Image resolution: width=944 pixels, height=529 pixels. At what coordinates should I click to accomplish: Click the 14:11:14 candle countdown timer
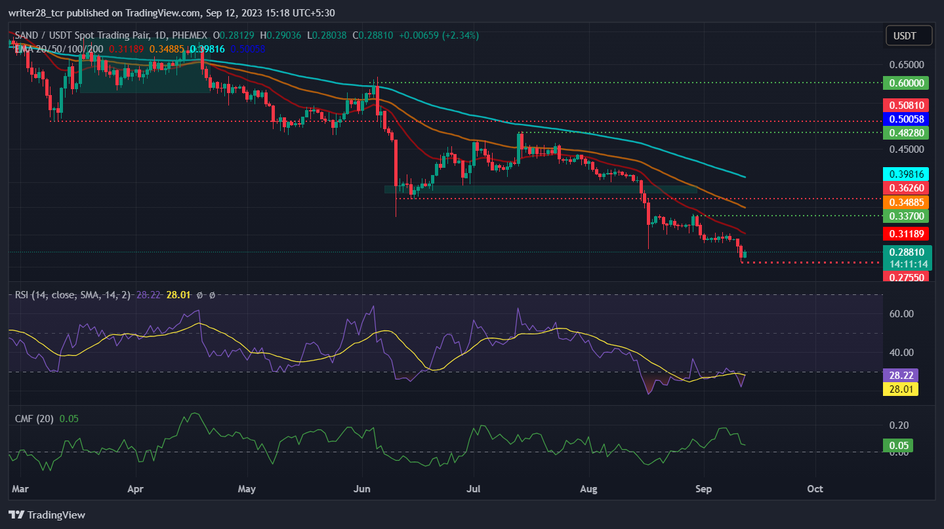(x=909, y=264)
